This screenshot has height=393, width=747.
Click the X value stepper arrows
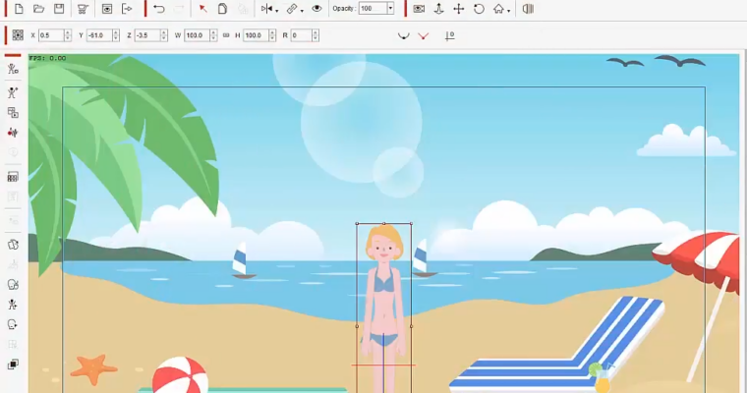click(68, 35)
